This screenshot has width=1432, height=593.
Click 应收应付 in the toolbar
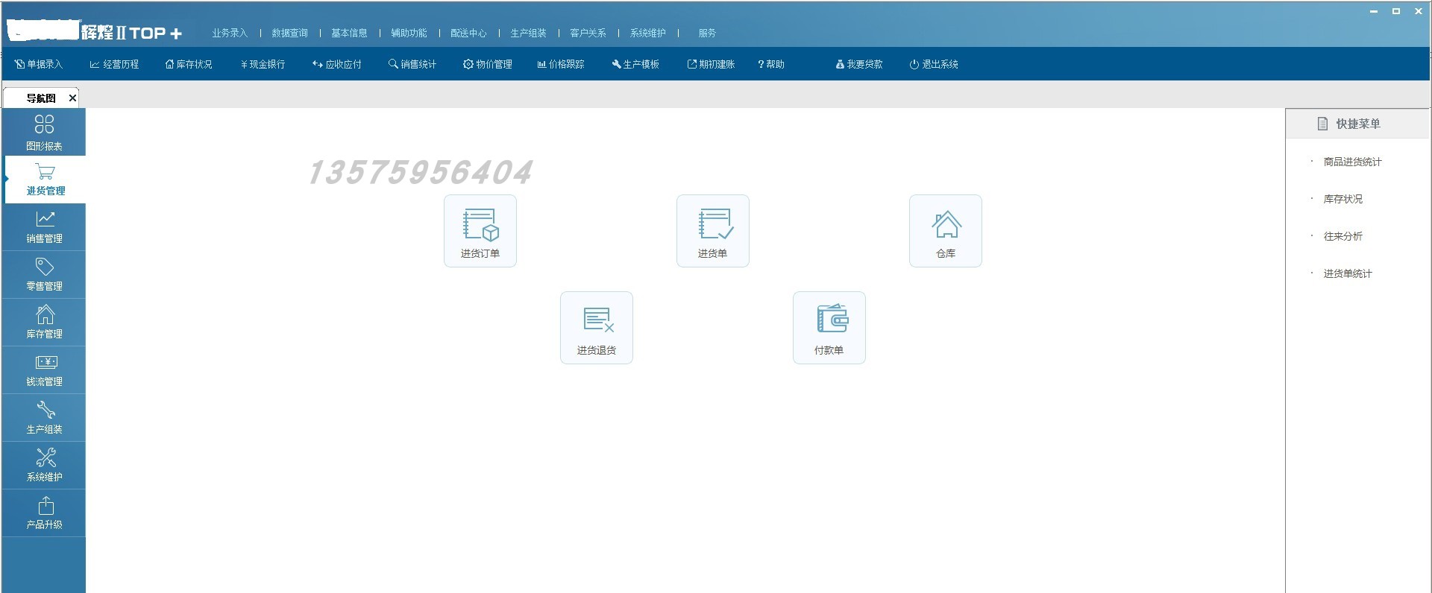pyautogui.click(x=337, y=65)
